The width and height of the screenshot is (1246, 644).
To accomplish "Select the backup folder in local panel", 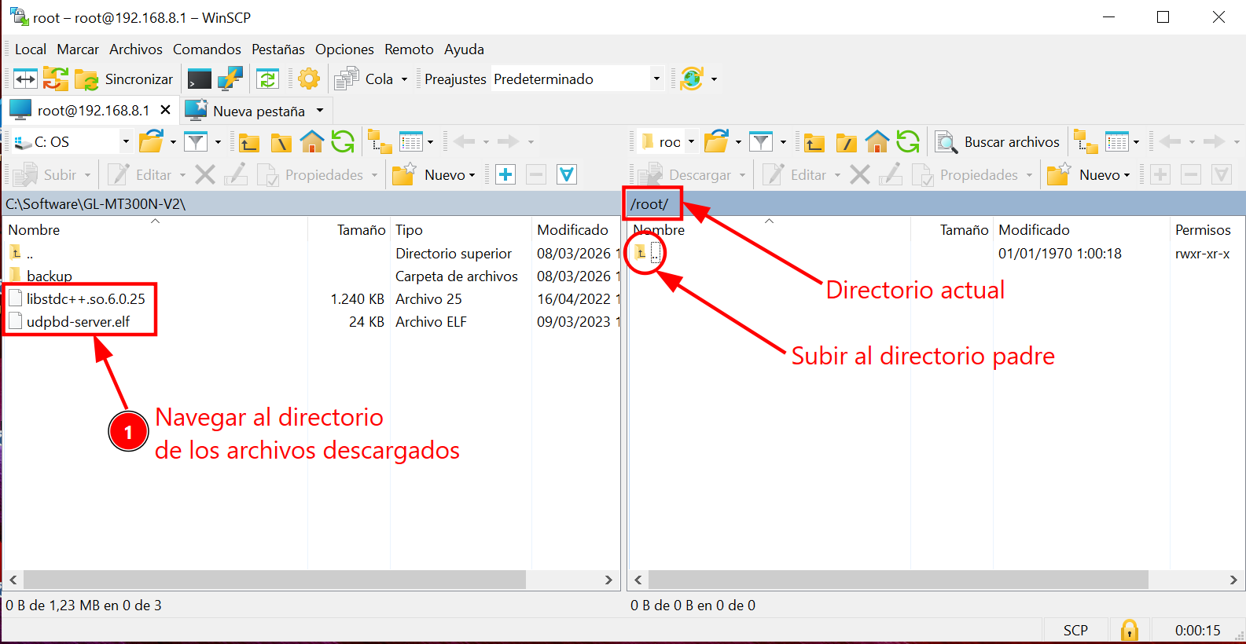I will (x=49, y=276).
